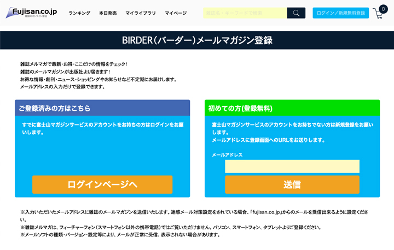Image resolution: width=394 pixels, height=250 pixels.
Task: Click the text 雑誌のメールマガジンが出版社より届きます!
Action: [65, 72]
